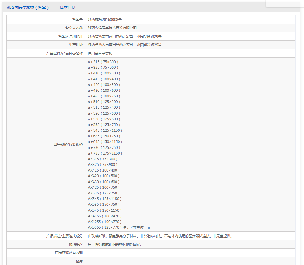Click the 预期用途 label
The height and width of the screenshot is (265, 304).
76,244
